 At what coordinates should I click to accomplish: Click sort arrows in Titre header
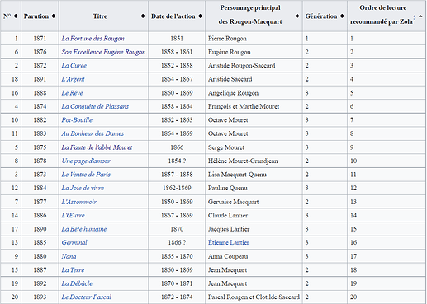(143, 16)
